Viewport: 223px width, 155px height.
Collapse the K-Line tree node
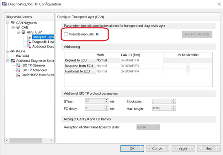tap(8, 51)
